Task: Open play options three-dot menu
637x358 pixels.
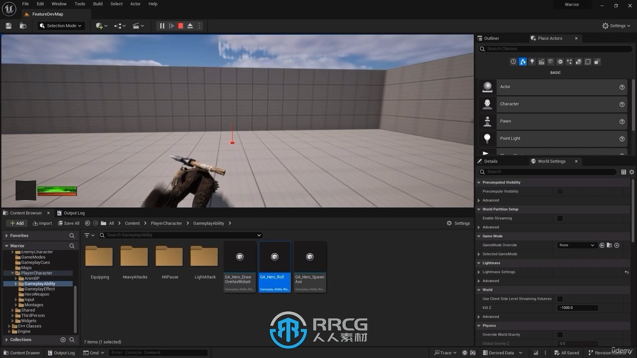Action: click(x=200, y=26)
